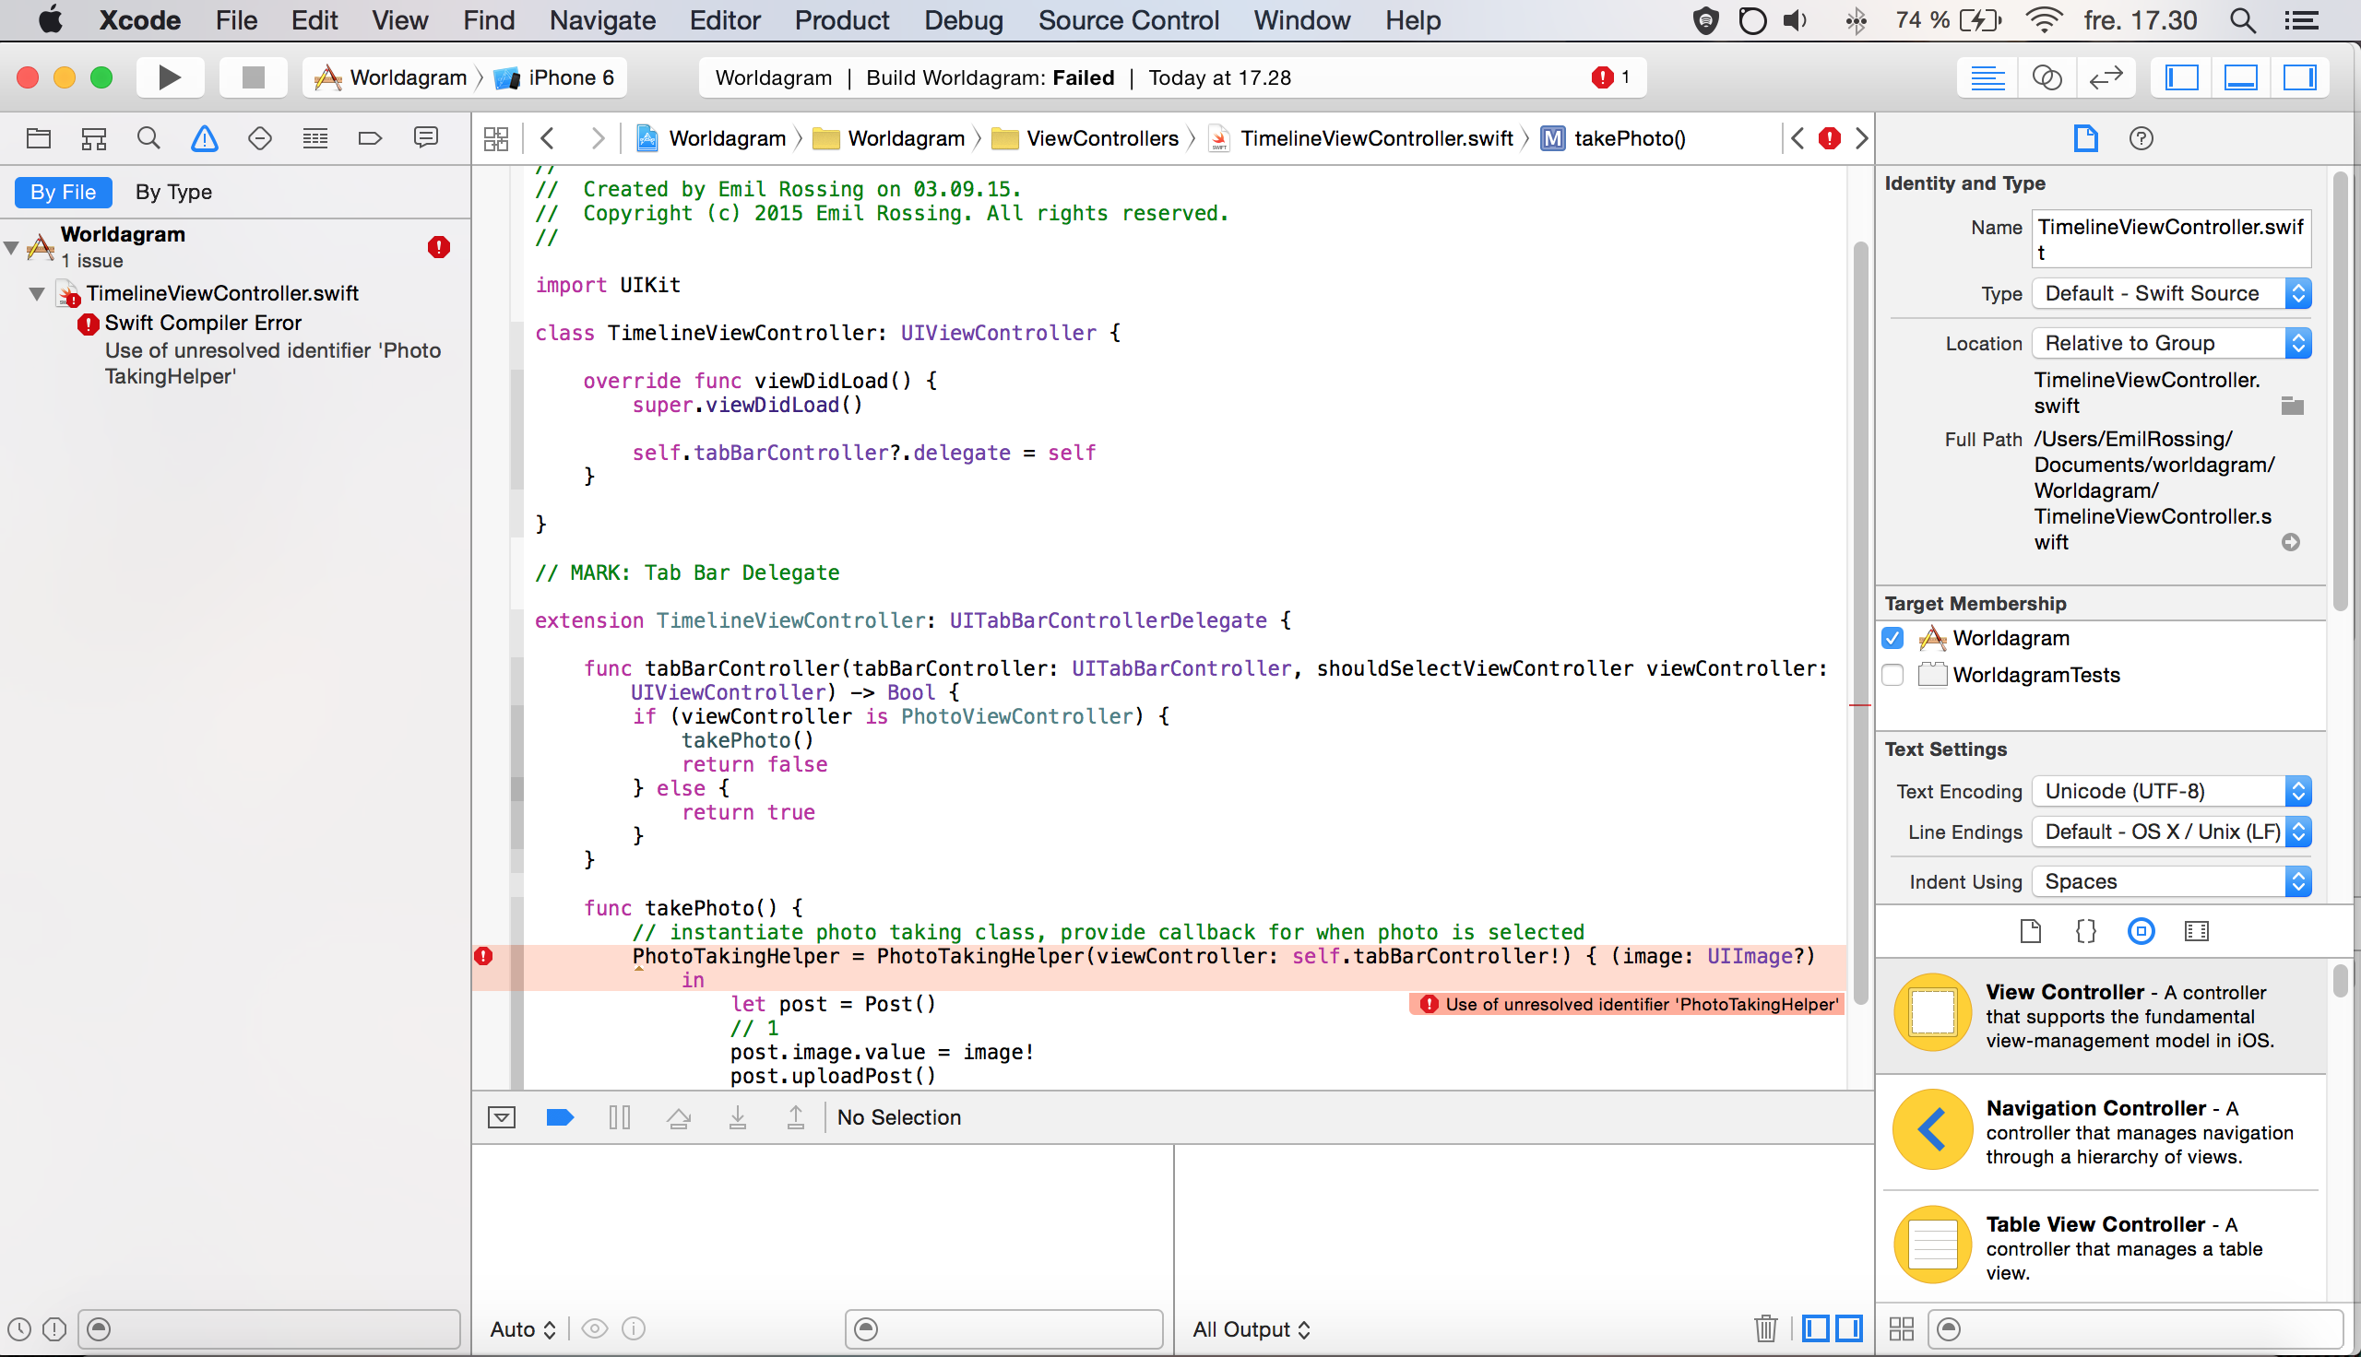Select the Worldagram scheme
This screenshot has width=2361, height=1357.
click(391, 77)
